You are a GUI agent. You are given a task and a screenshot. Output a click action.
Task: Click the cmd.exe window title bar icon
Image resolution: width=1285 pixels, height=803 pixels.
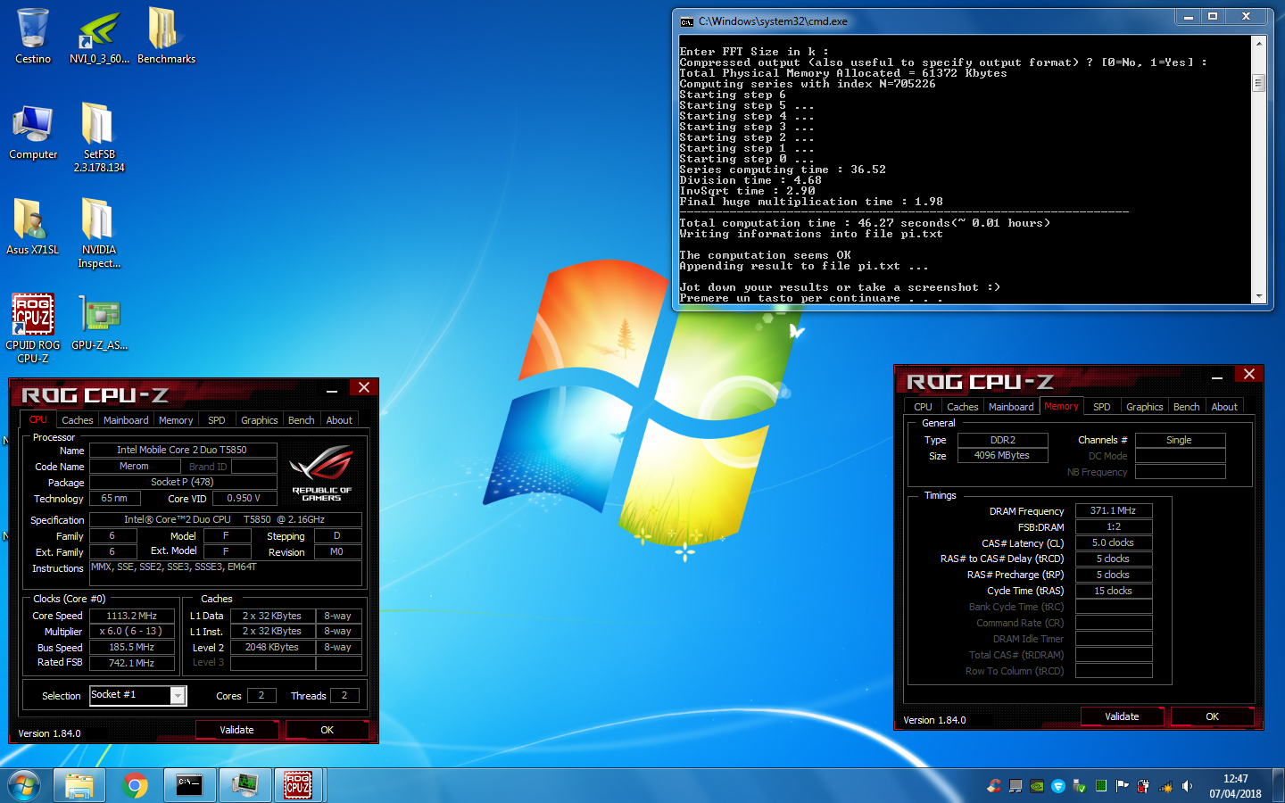[687, 21]
